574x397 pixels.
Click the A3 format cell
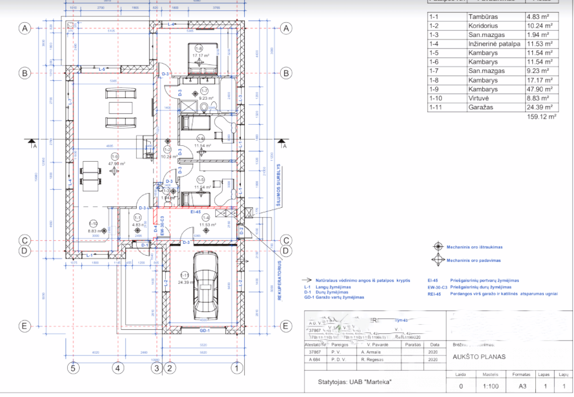pos(522,386)
